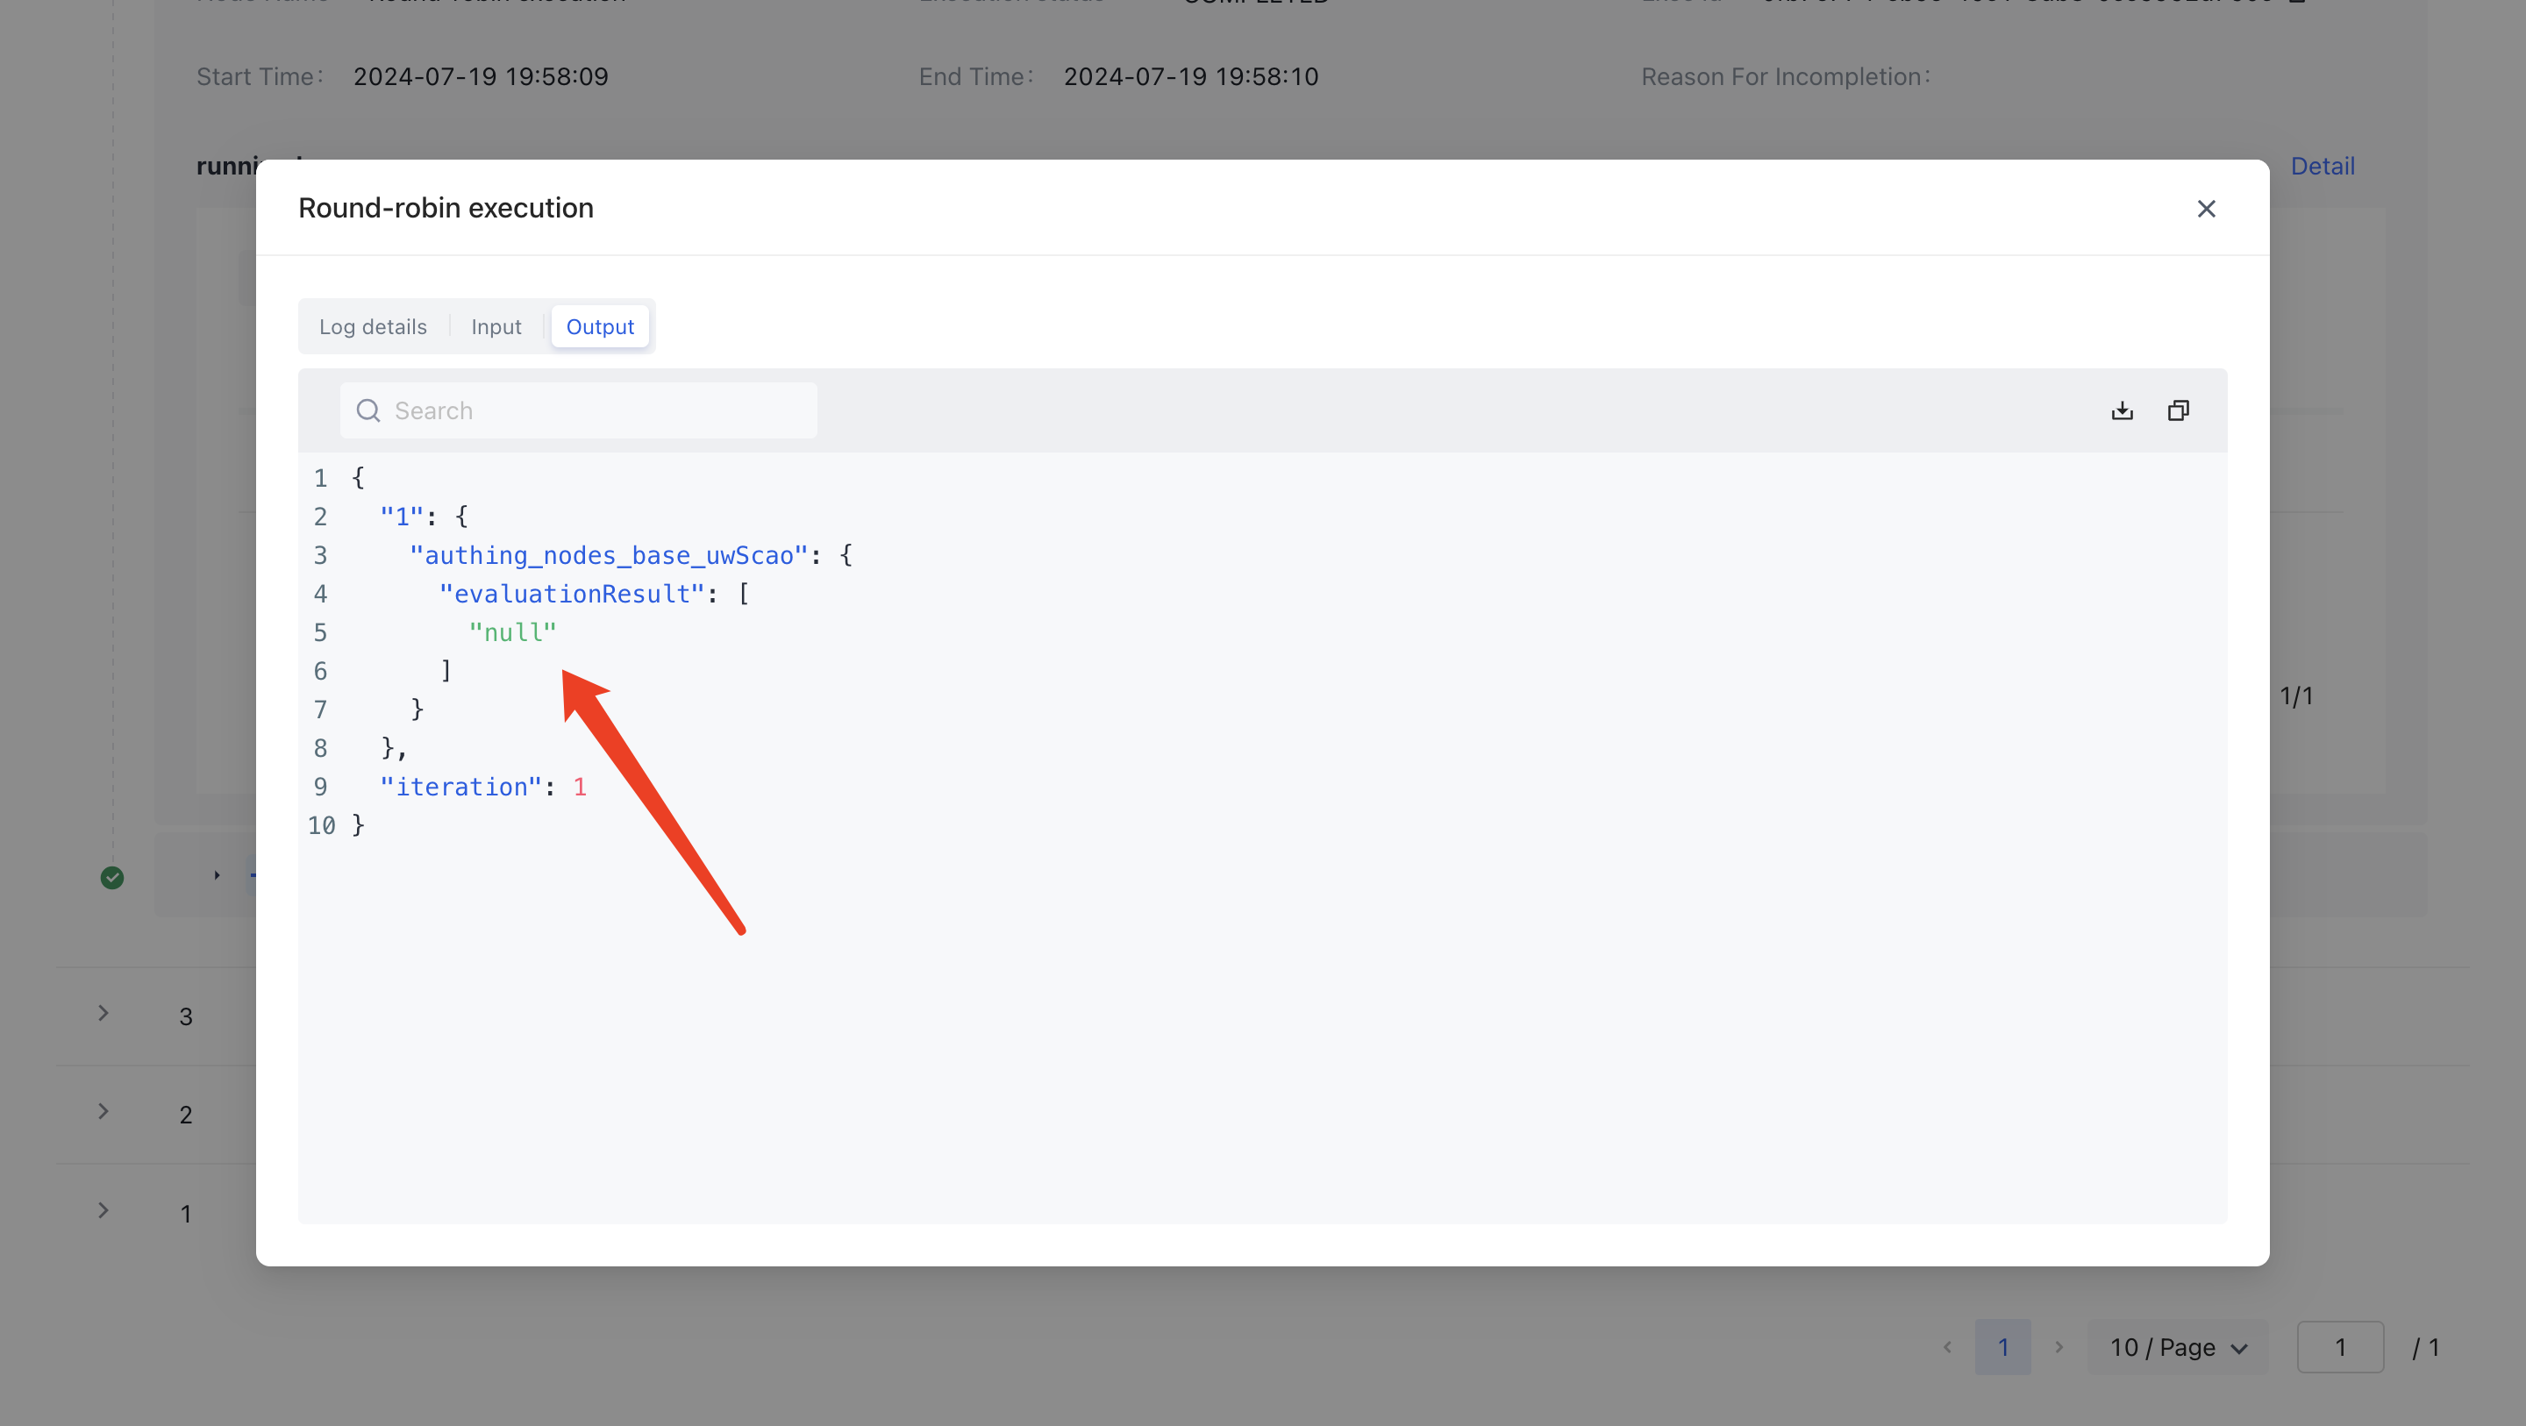Open the 10 / Page dropdown
Screen dimensions: 2526x1426
(x=2177, y=1348)
